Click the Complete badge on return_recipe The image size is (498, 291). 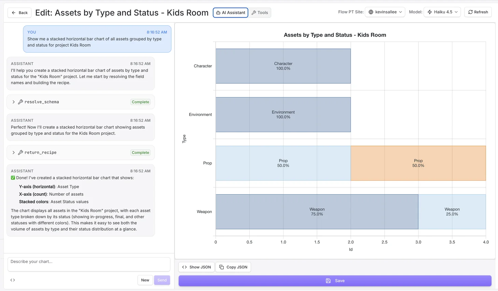coord(140,152)
